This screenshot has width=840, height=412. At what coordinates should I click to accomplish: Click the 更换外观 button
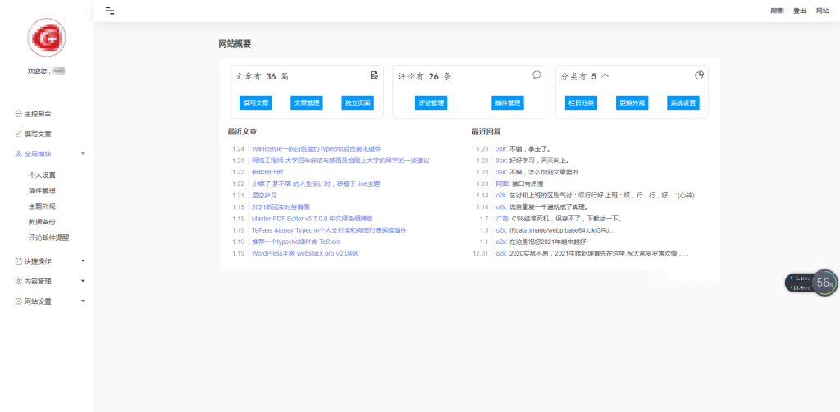click(632, 102)
